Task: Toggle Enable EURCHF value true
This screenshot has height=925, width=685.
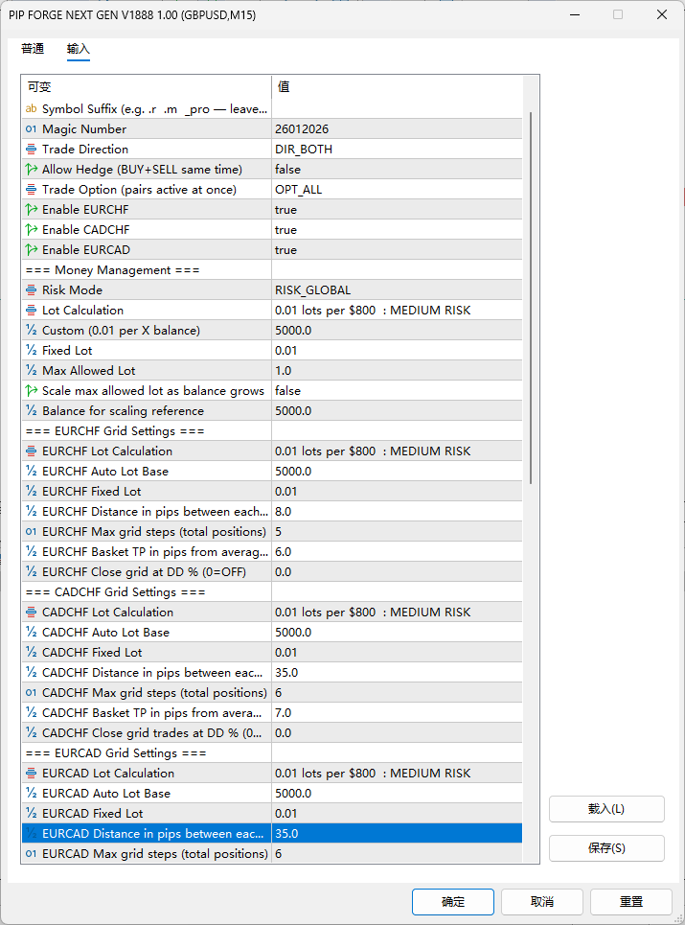Action: (x=397, y=209)
